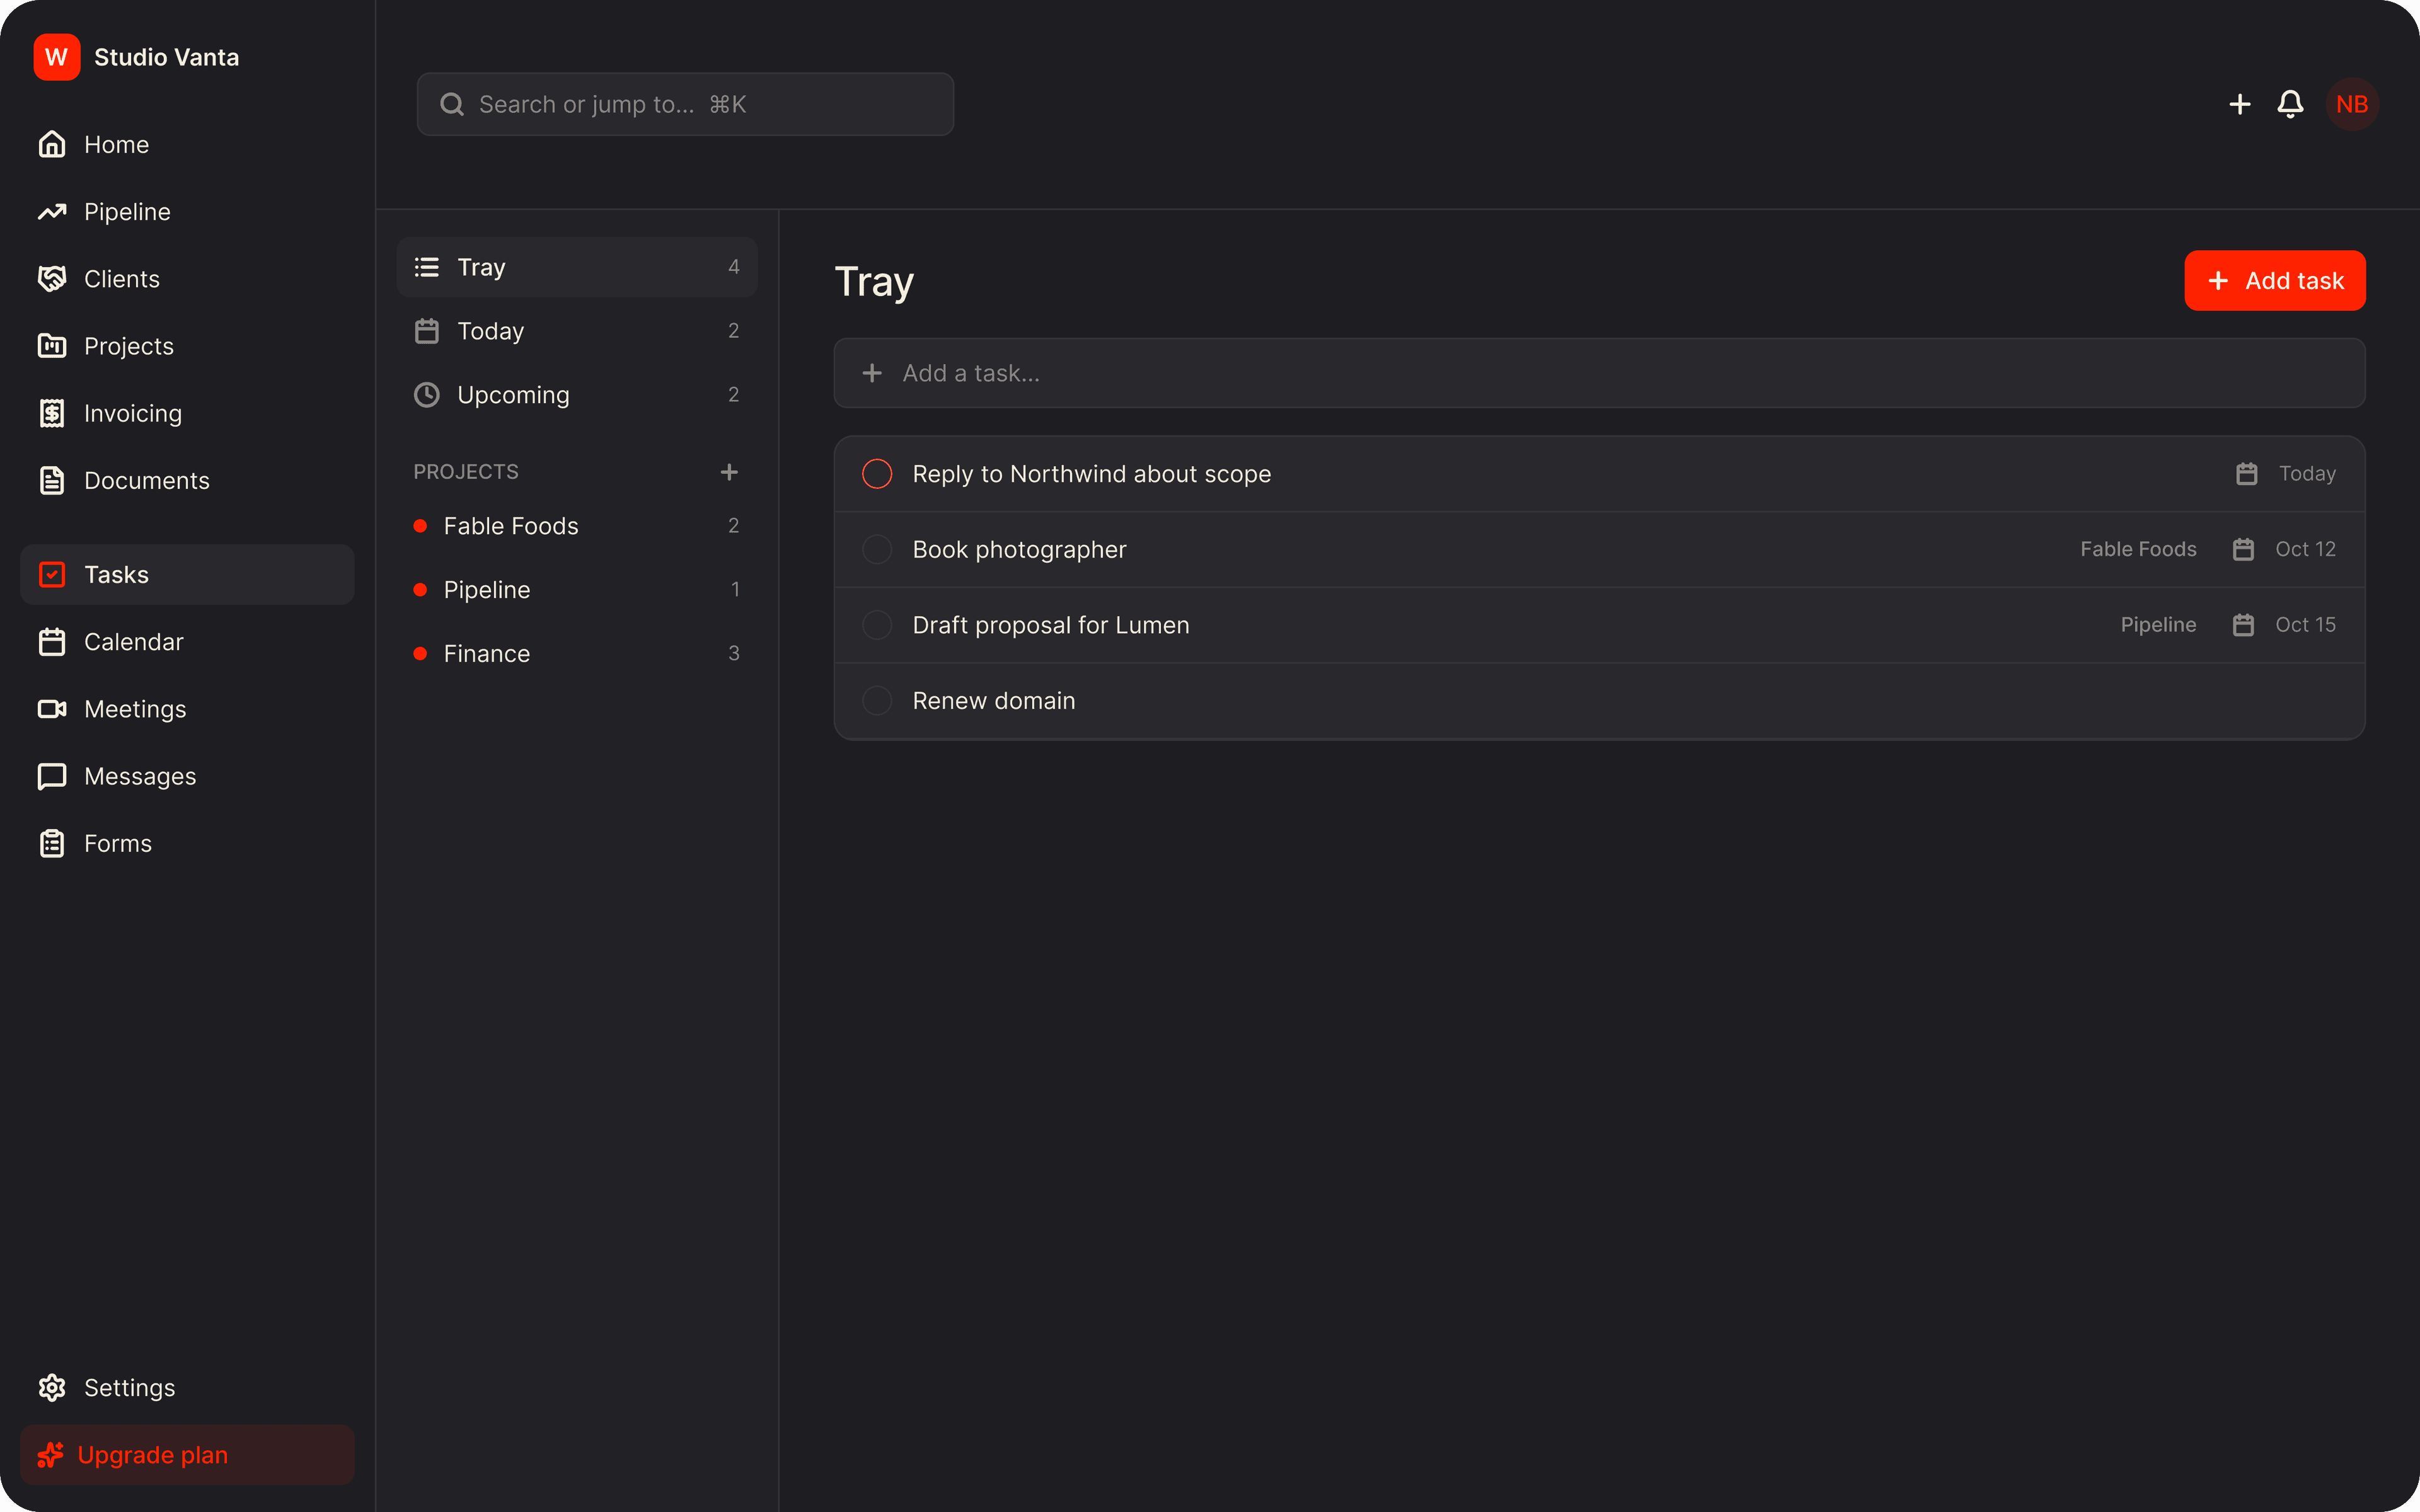
Task: Open the Fable Foods project
Action: (x=577, y=526)
